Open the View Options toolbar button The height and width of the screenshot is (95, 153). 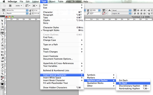(28, 6)
